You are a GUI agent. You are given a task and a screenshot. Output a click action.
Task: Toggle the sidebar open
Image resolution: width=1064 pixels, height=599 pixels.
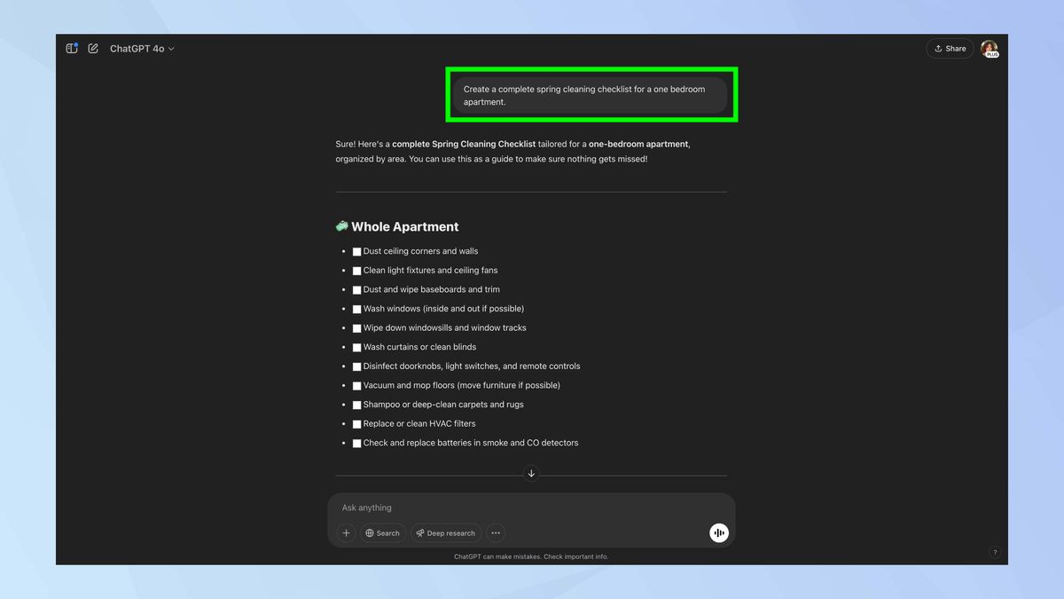point(71,49)
